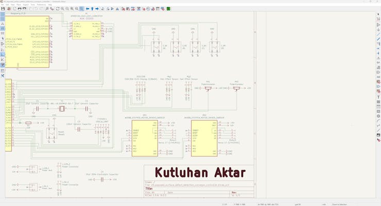This screenshot has width=381, height=206.
Task: Open the Footprint Editor
Action: (x=133, y=9)
